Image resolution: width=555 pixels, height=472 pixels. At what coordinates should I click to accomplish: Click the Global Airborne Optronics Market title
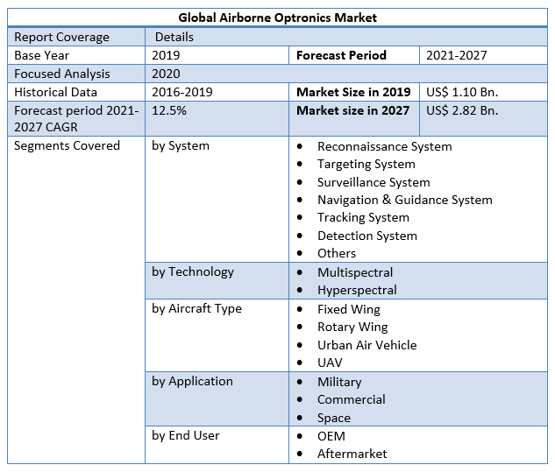click(x=277, y=18)
